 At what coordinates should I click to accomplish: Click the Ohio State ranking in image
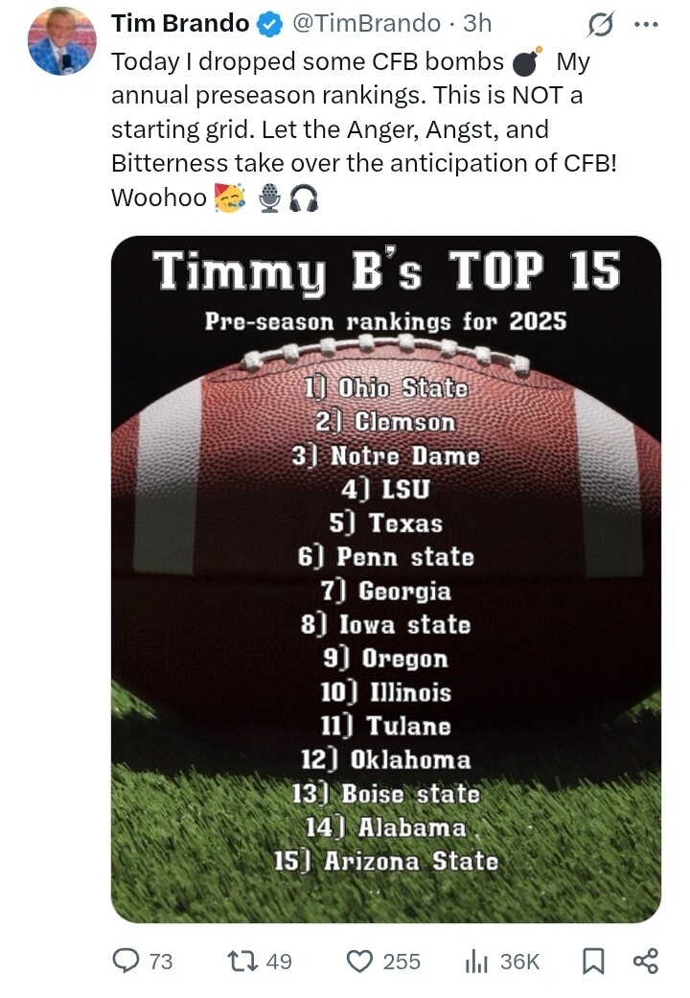(x=386, y=387)
